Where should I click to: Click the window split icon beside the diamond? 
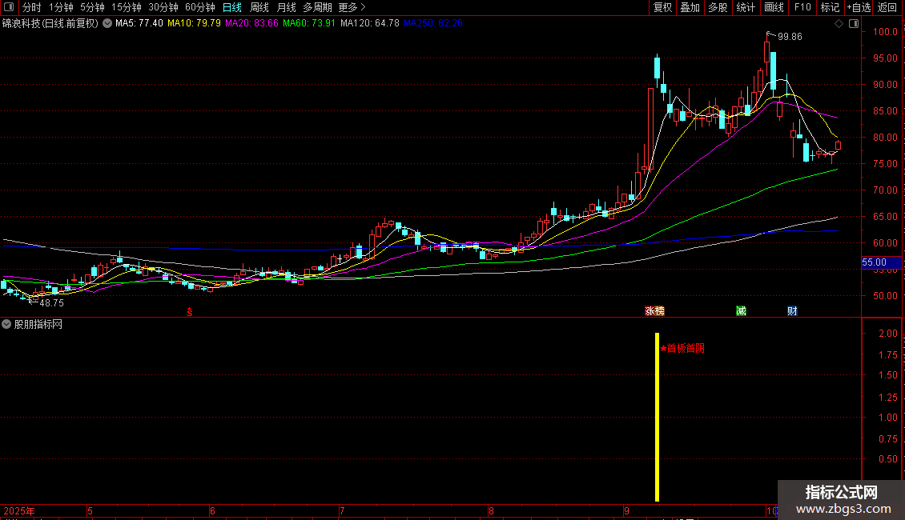pyautogui.click(x=854, y=24)
